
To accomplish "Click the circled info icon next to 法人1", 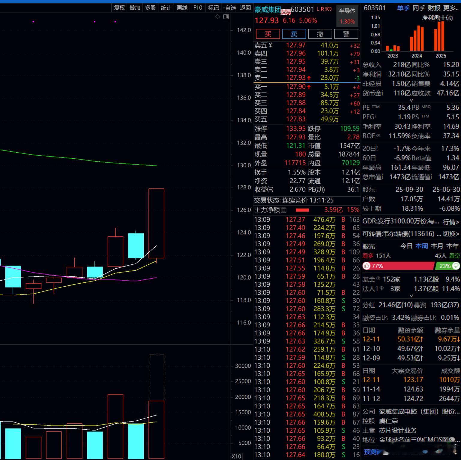I will (x=382, y=288).
